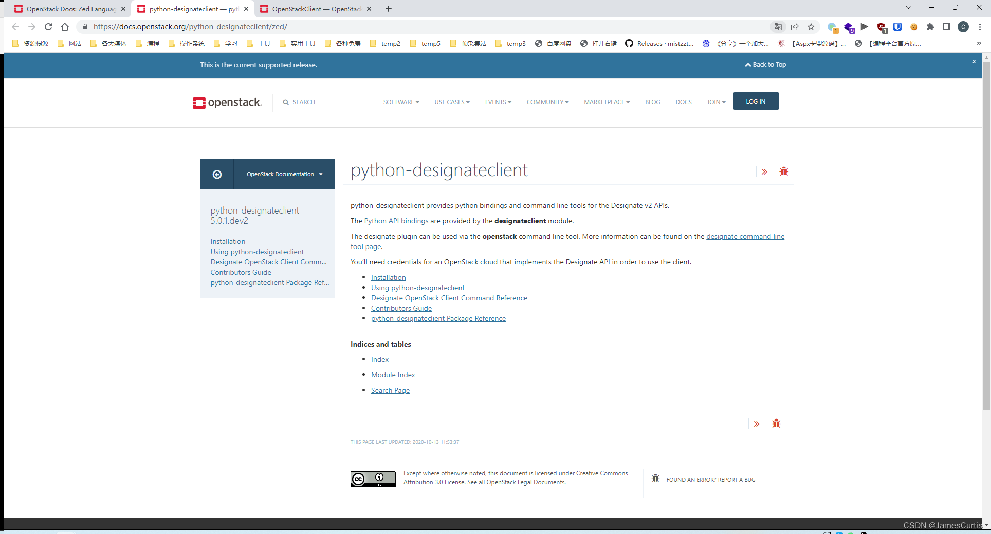Click the top next-page double chevron icon
The width and height of the screenshot is (991, 534).
764,172
